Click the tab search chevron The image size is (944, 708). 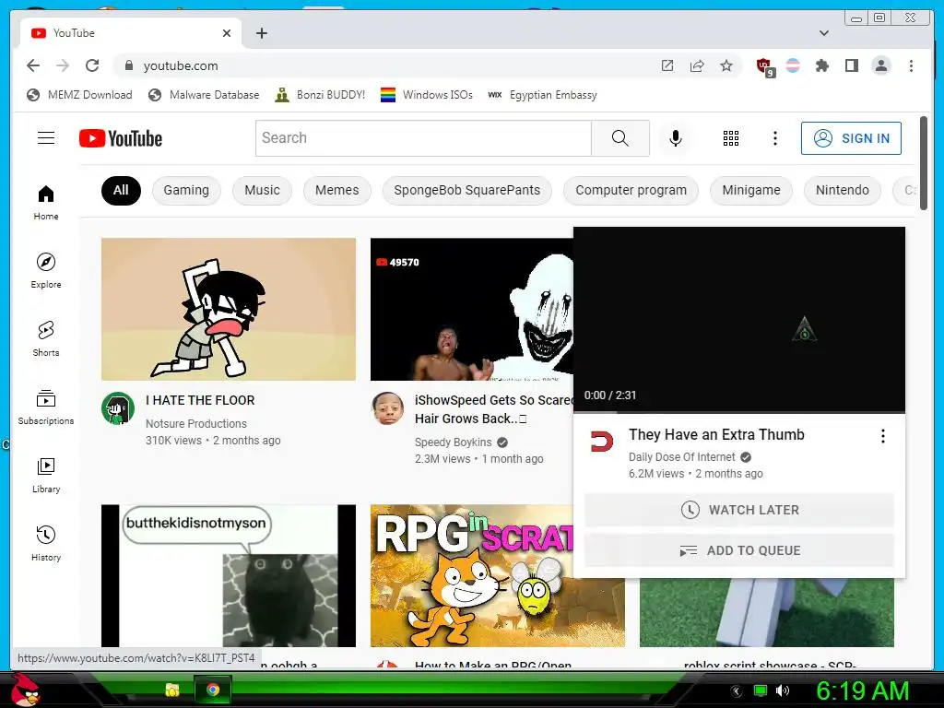pyautogui.click(x=824, y=33)
